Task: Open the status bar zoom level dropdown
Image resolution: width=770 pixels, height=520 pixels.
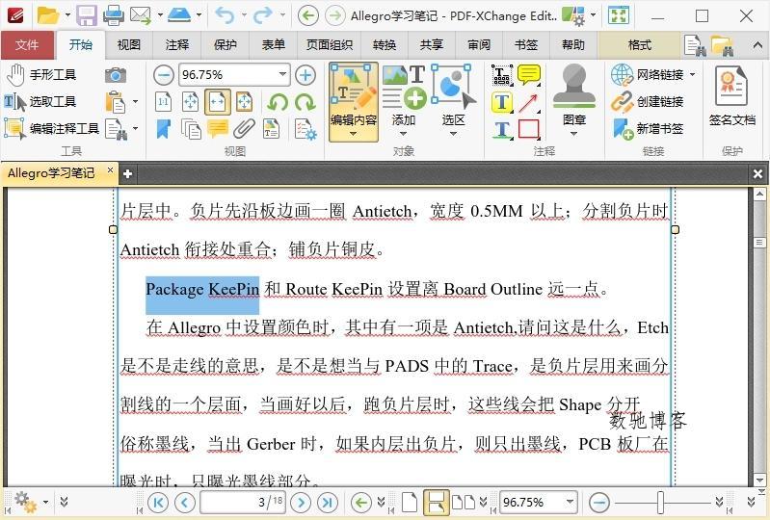Action: point(570,502)
